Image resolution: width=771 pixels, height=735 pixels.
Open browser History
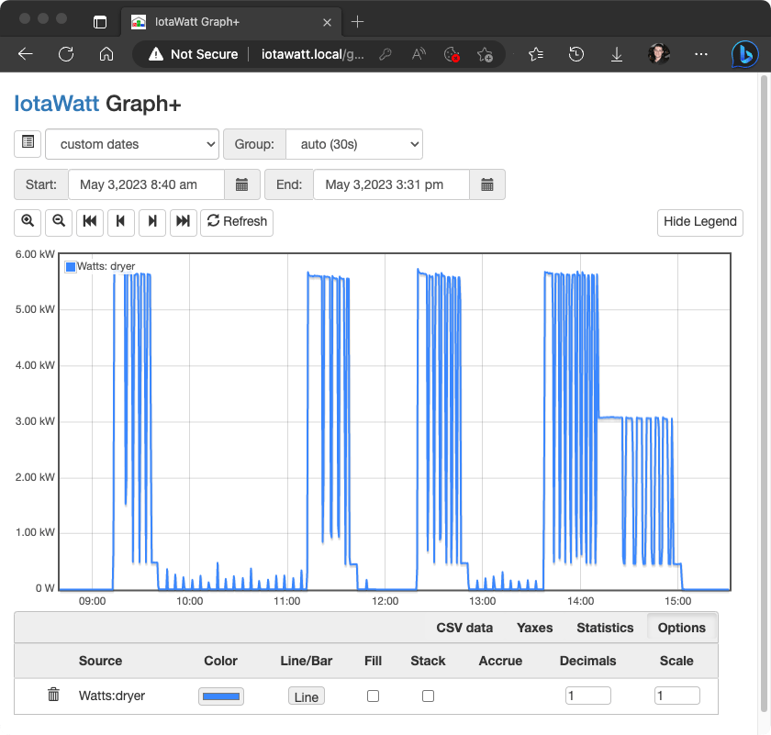point(575,54)
